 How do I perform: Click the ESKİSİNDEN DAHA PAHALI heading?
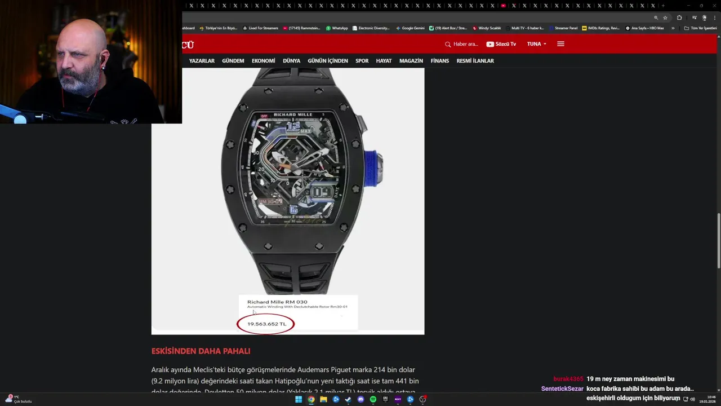point(201,351)
